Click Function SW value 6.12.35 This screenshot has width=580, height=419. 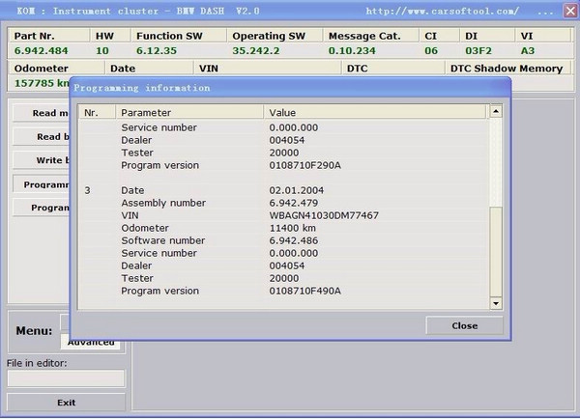coord(157,50)
